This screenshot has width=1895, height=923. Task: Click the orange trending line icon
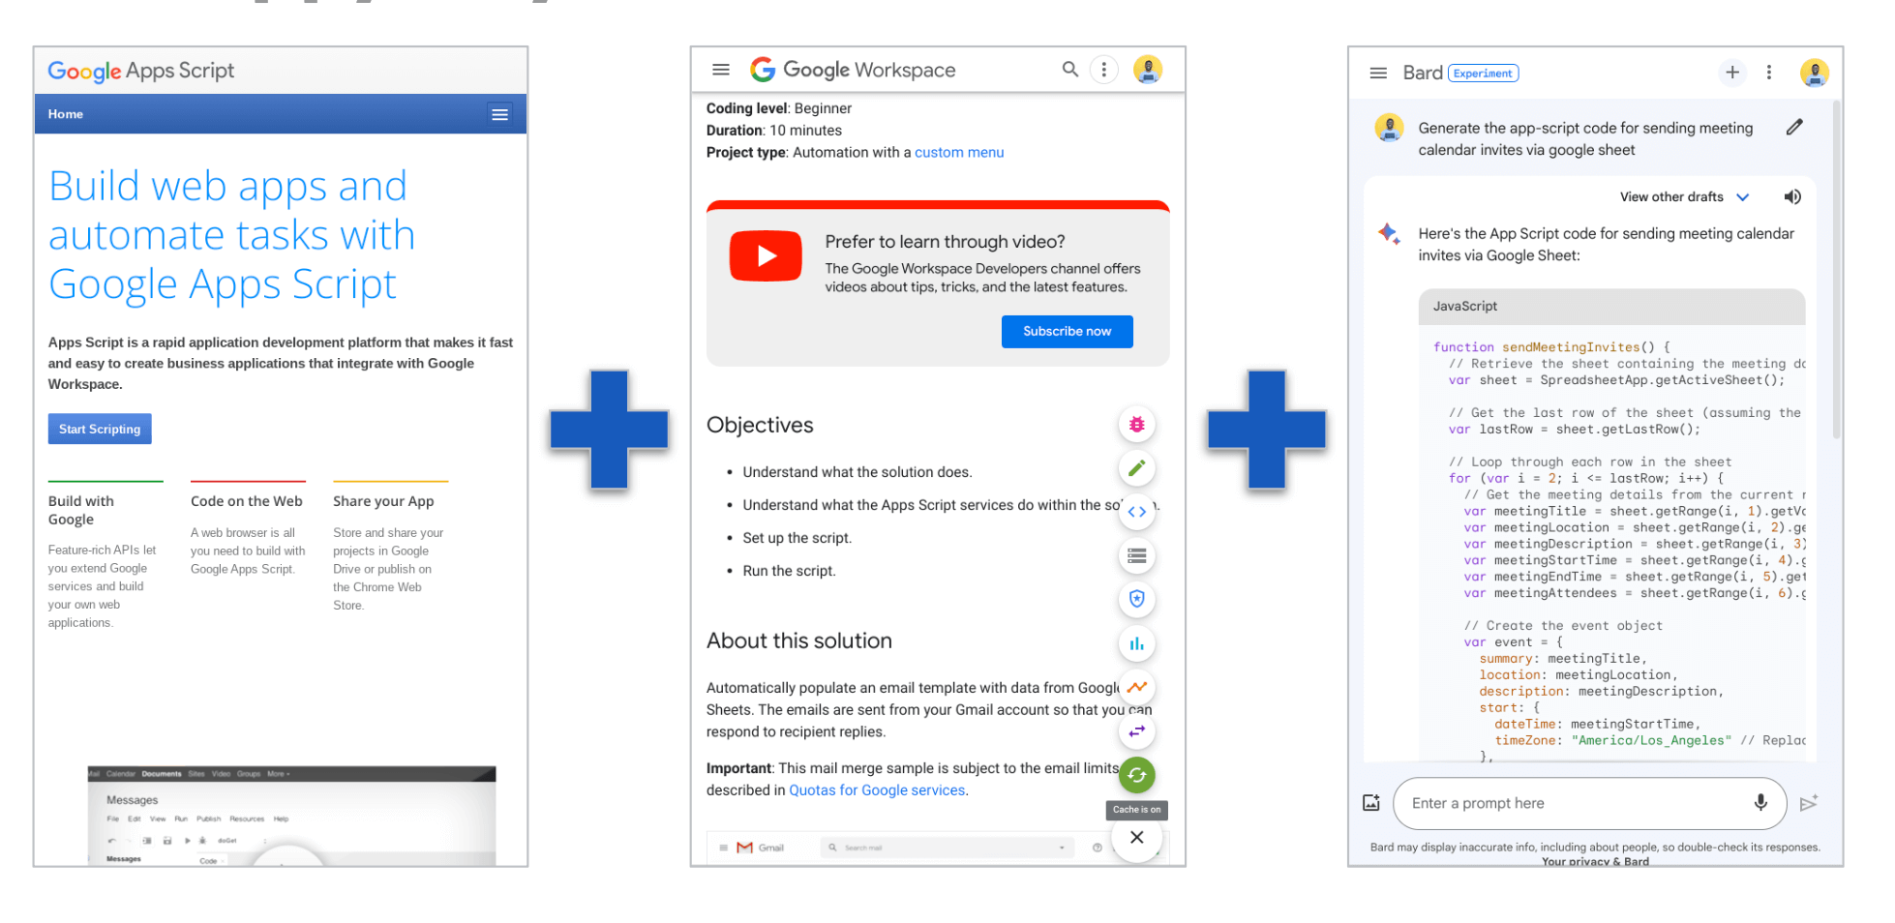[x=1137, y=687]
